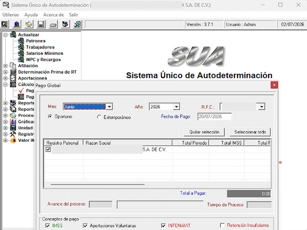The height and width of the screenshot is (230, 307).
Task: Click the magnifier search toolbar icon
Action: [x=5, y=24]
